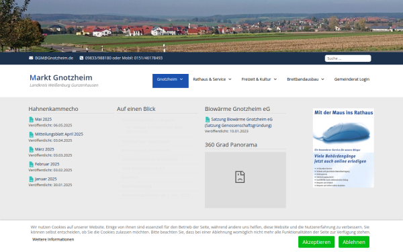Click Mit der Maus ins Rathaus banner
This screenshot has width=403, height=252.
click(x=343, y=148)
